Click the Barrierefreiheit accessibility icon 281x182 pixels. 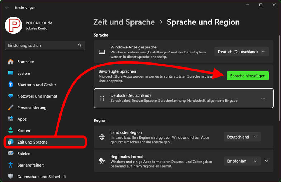point(11,165)
